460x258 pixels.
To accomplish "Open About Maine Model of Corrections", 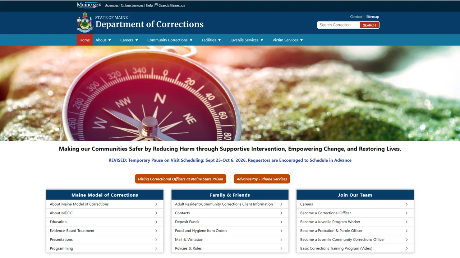I will tap(105, 204).
